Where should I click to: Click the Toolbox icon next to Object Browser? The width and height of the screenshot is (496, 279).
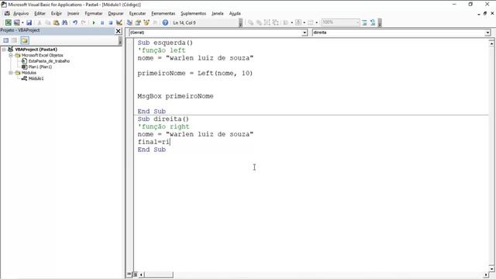155,22
